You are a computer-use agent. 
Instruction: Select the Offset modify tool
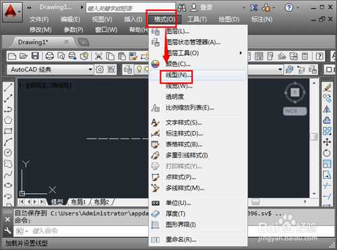tap(327, 120)
